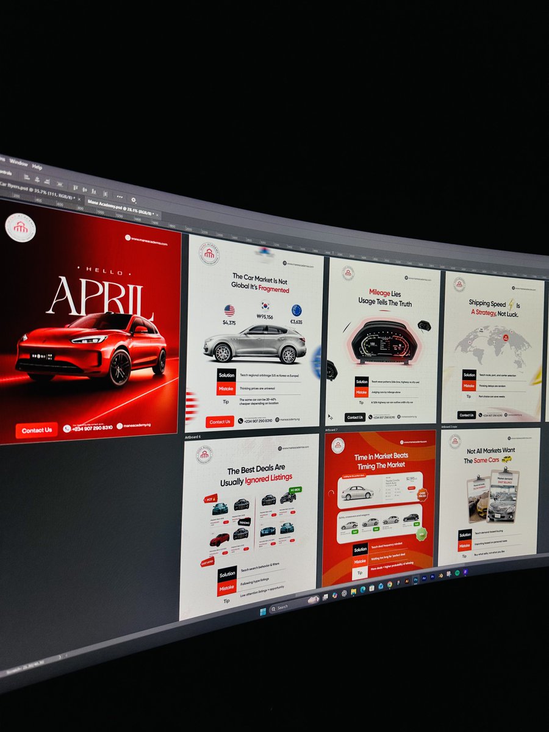549x732 pixels.
Task: Click the ₩95,156 price under Korean flag
Action: 265,317
